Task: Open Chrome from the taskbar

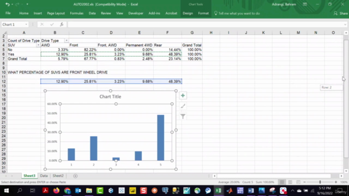Action: (x=67, y=191)
